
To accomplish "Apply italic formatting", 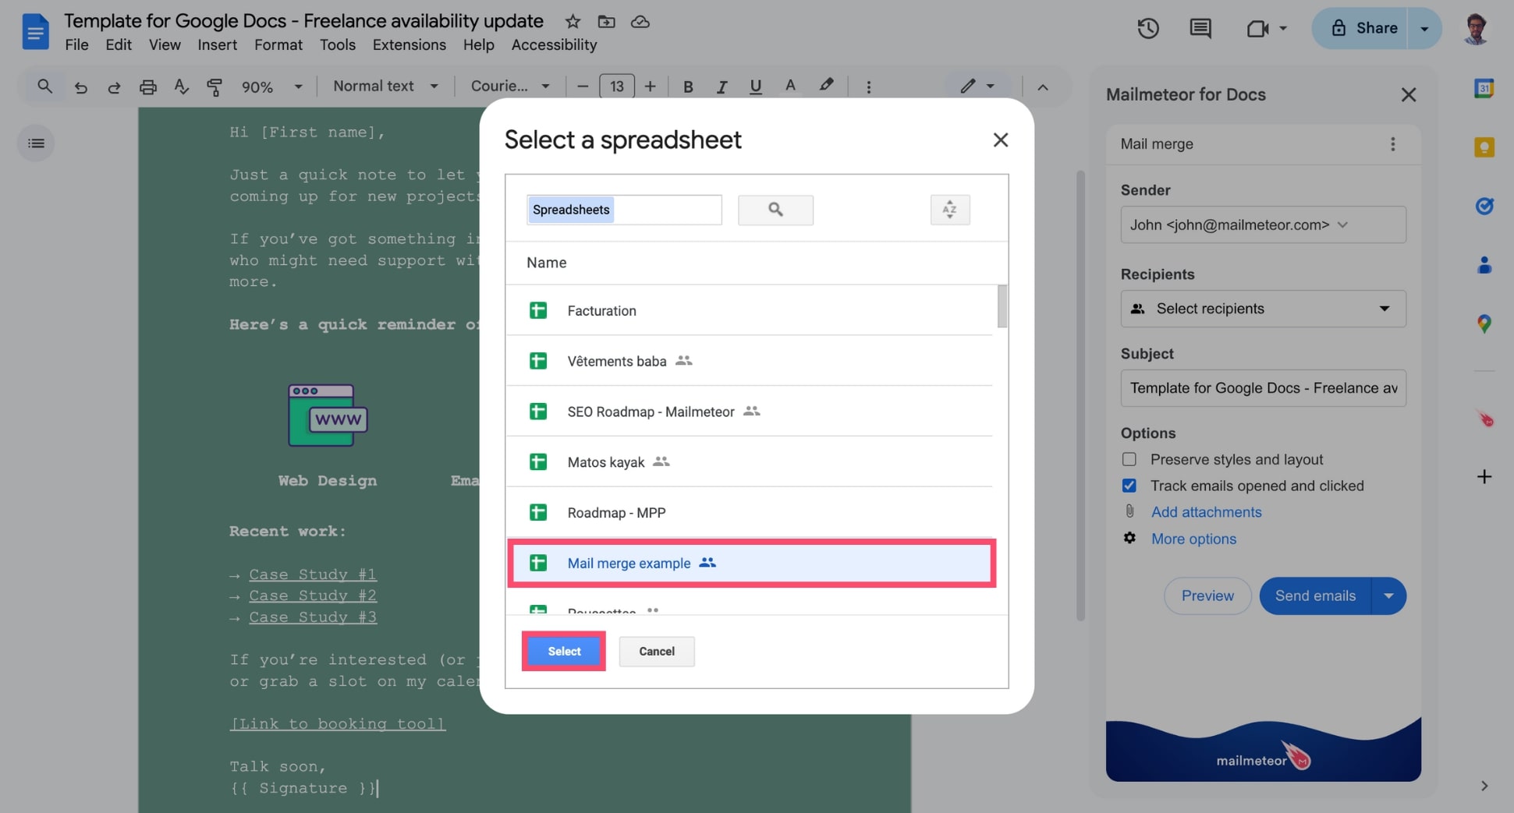I will tap(722, 87).
